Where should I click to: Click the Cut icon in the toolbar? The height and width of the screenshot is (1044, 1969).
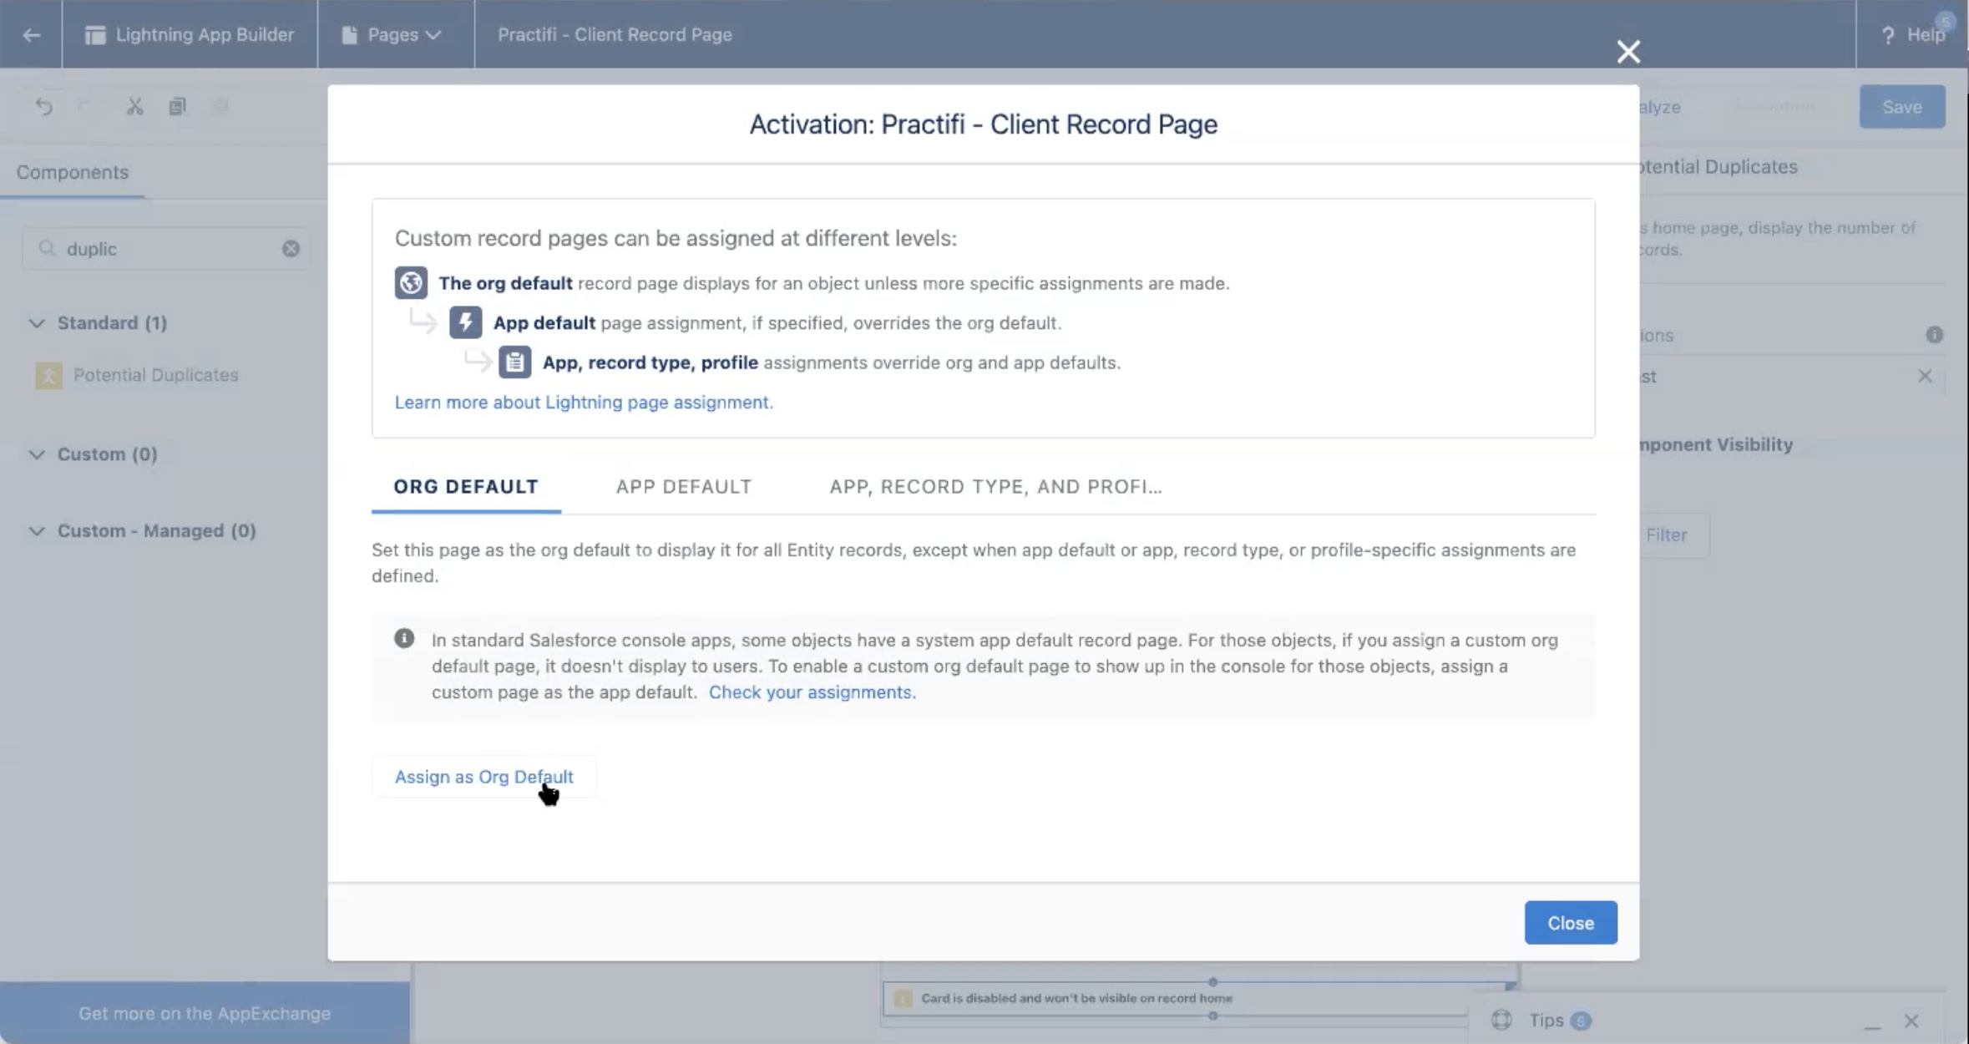(134, 106)
